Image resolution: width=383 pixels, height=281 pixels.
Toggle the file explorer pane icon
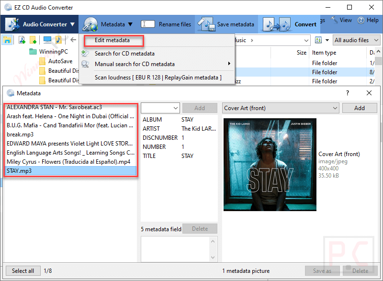pos(7,40)
